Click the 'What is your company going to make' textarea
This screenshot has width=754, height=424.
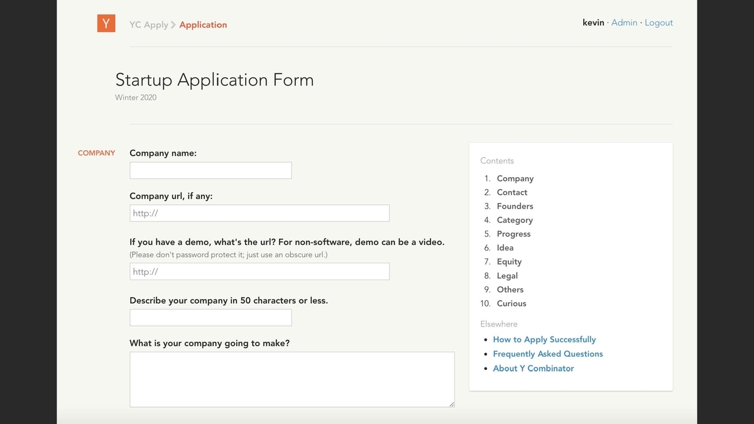pyautogui.click(x=292, y=379)
